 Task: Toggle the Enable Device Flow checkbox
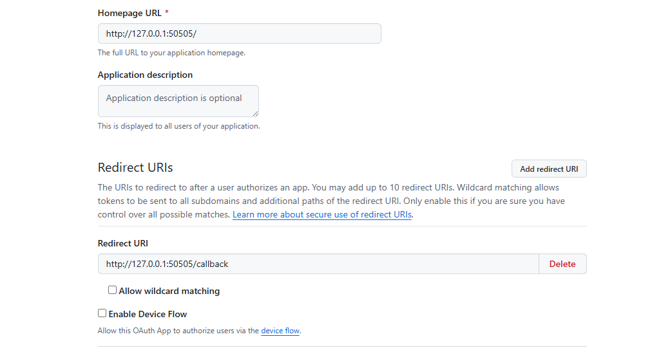pyautogui.click(x=102, y=313)
